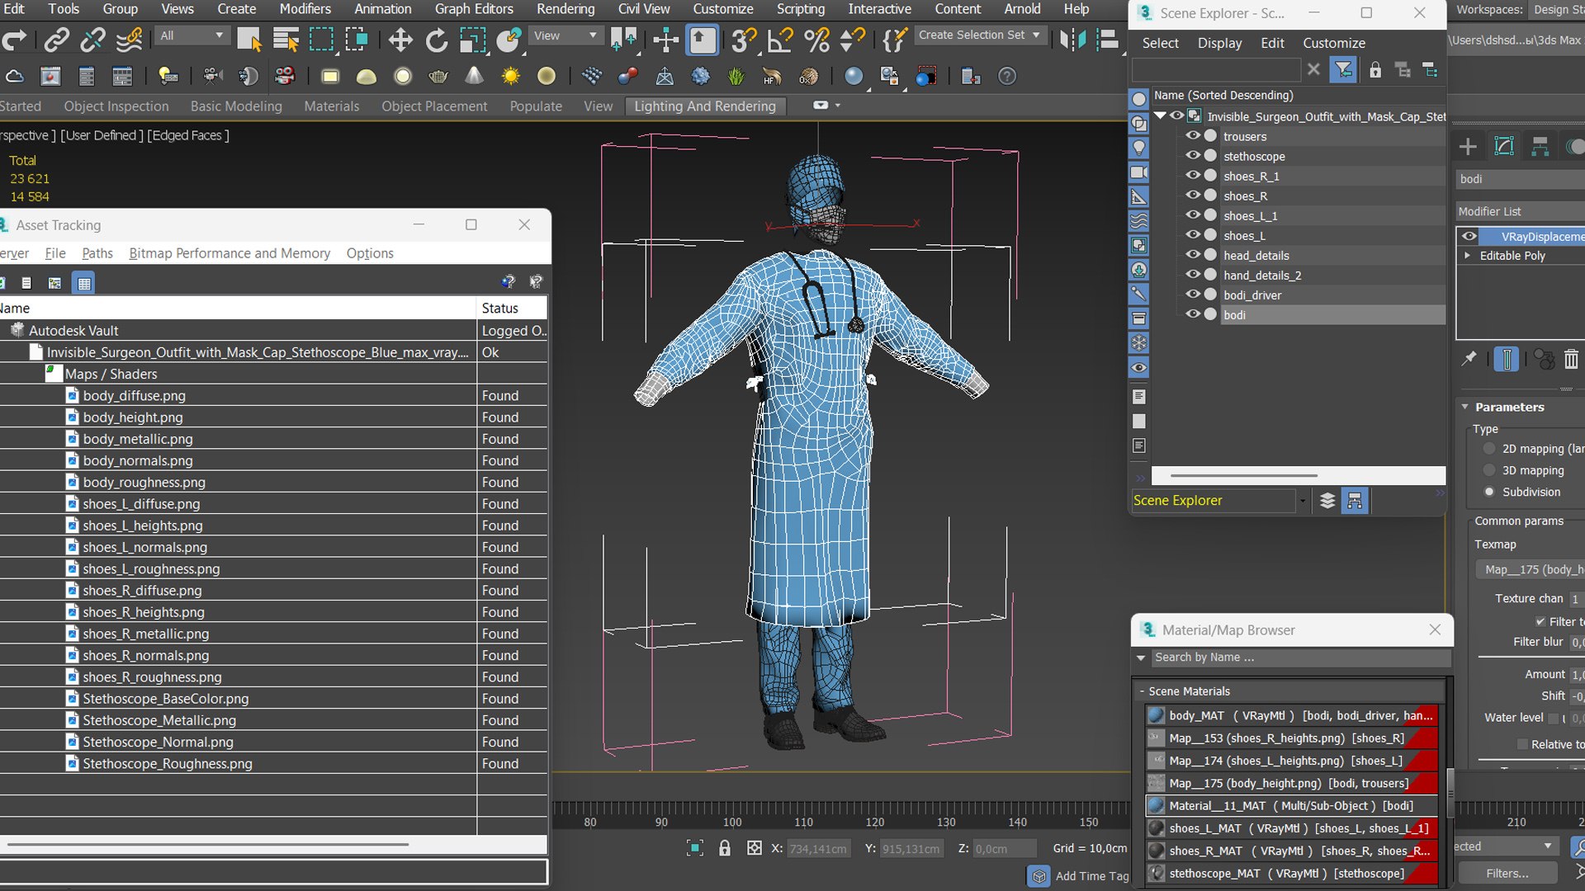Viewport: 1585px width, 891px height.
Task: Remove modifier using the trash icon
Action: (x=1571, y=359)
